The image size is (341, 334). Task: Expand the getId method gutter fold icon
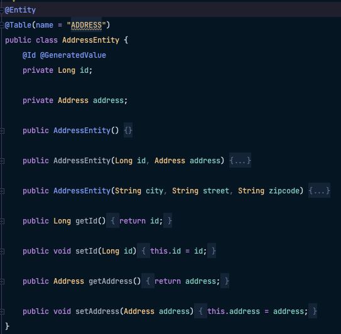tap(2, 221)
